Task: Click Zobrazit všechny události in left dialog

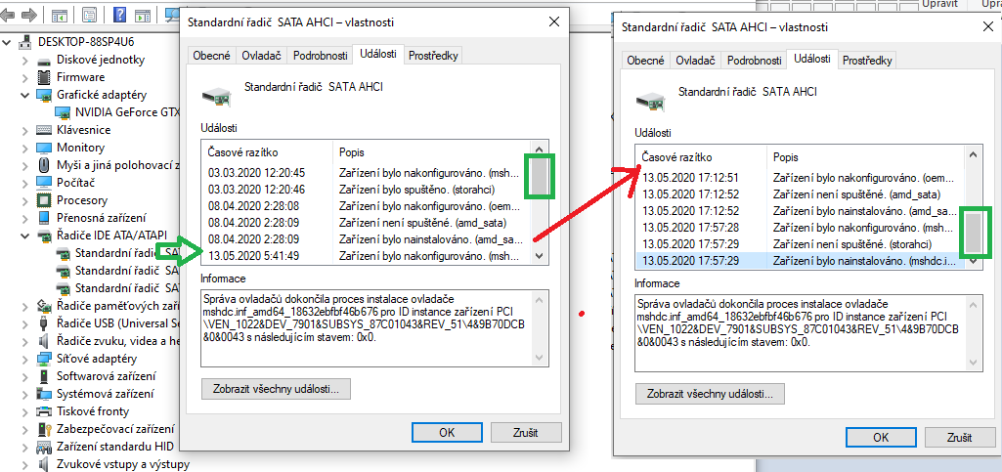Action: point(275,389)
